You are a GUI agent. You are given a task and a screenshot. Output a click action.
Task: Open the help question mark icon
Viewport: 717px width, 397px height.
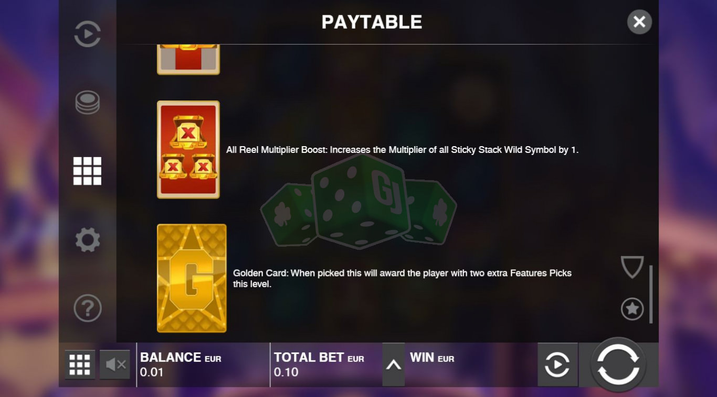click(87, 308)
